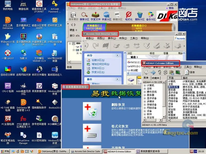Screen dimensions: 206x154
Task: Click the back arrow icon in AIDA64
Action: tap(146, 72)
